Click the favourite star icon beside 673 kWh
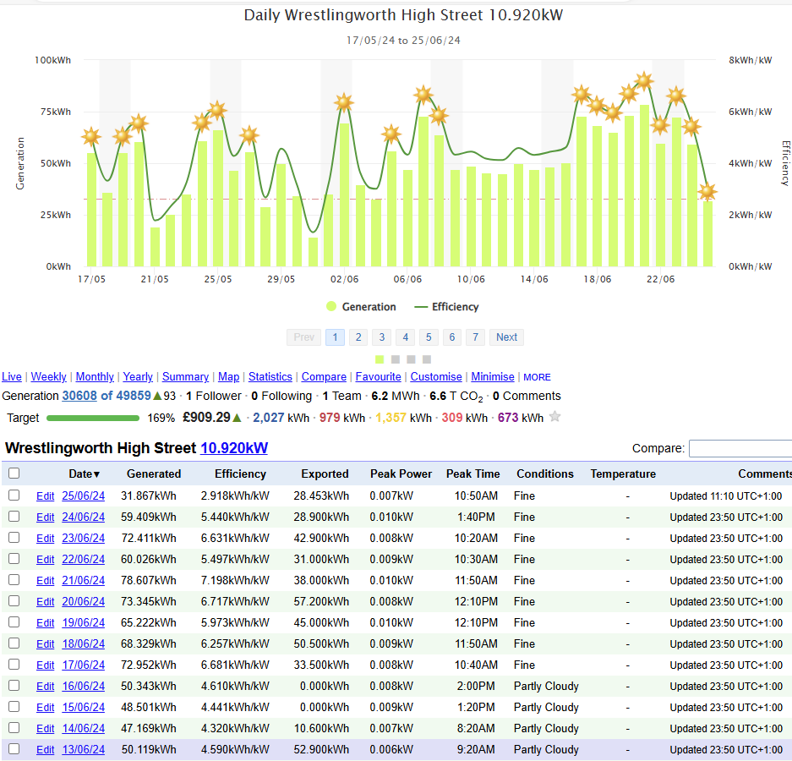Viewport: 792px width, 761px height. 554,417
